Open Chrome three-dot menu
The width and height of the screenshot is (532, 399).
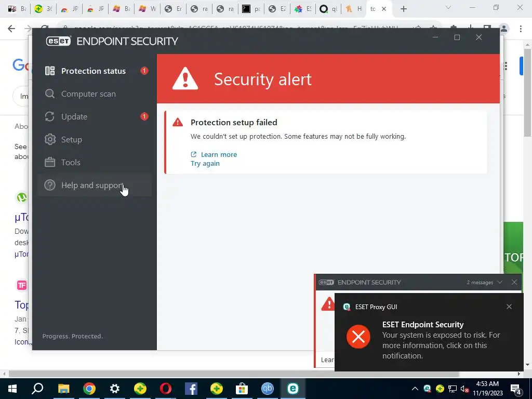tap(521, 29)
